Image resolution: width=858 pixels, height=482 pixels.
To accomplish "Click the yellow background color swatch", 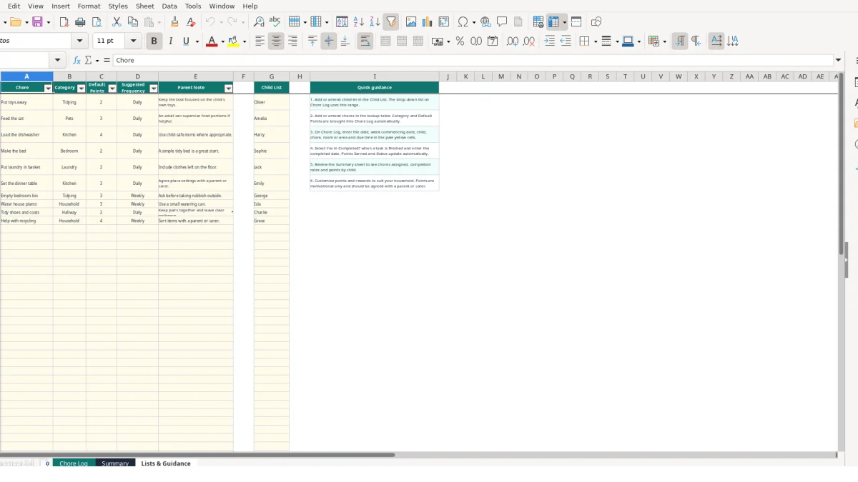I will click(x=233, y=41).
